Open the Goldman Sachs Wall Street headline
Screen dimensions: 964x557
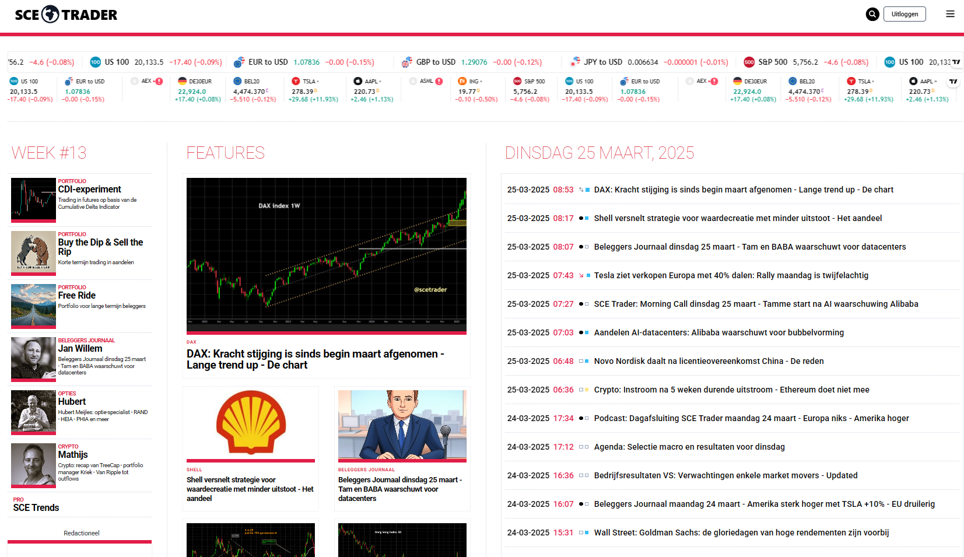[742, 533]
